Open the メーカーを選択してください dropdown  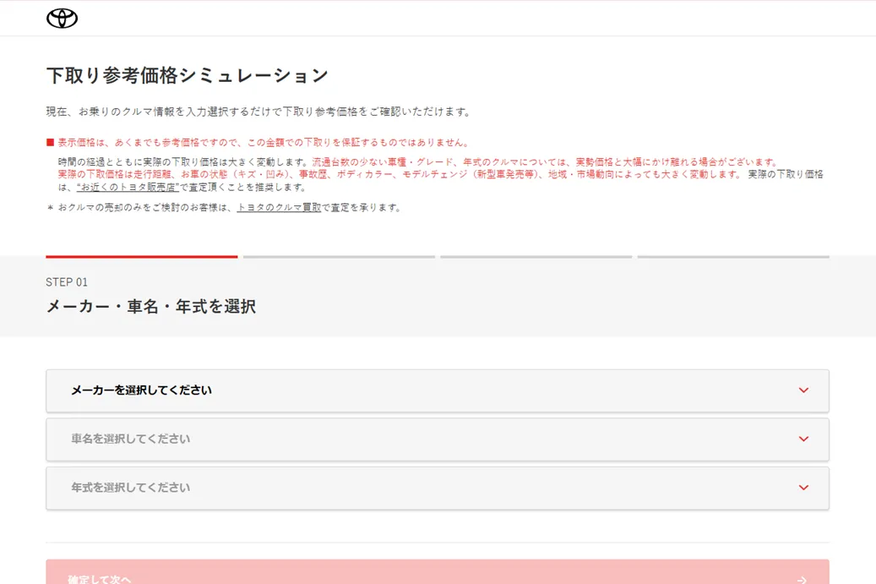437,390
